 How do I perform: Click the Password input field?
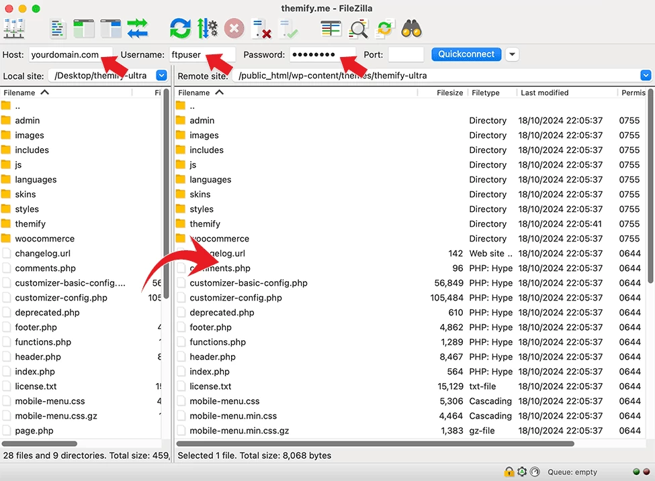(x=322, y=54)
